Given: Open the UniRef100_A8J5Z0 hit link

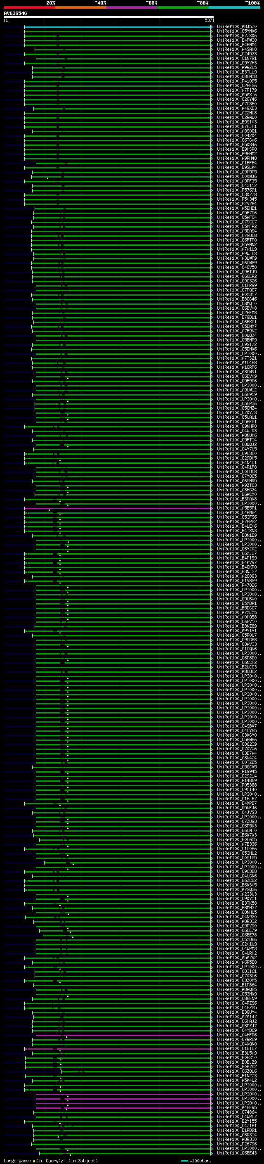Looking at the screenshot, I should [x=237, y=27].
